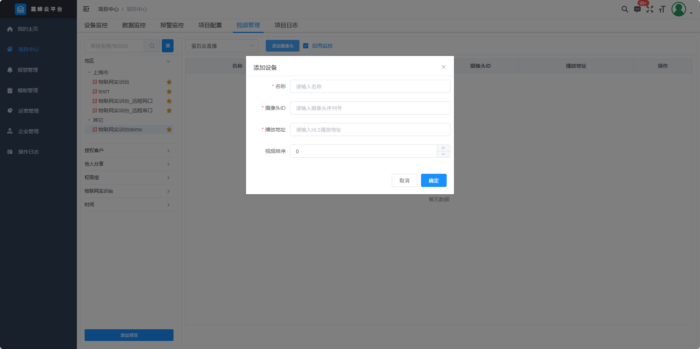
Task: Expand the 授权客户 section
Action: click(129, 150)
